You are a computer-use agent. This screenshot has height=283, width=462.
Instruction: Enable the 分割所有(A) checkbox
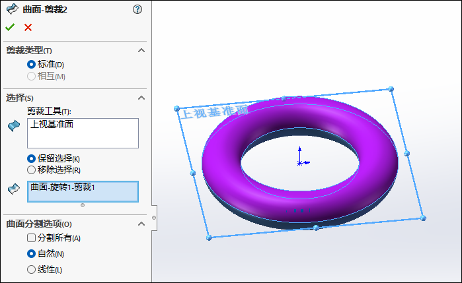pos(31,237)
